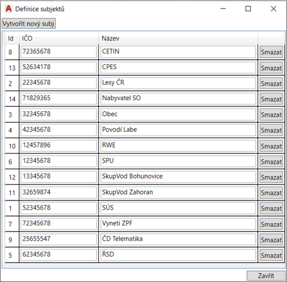The image size is (287, 282).
Task: Click Id cell 13 in CPES row
Action: click(x=12, y=68)
